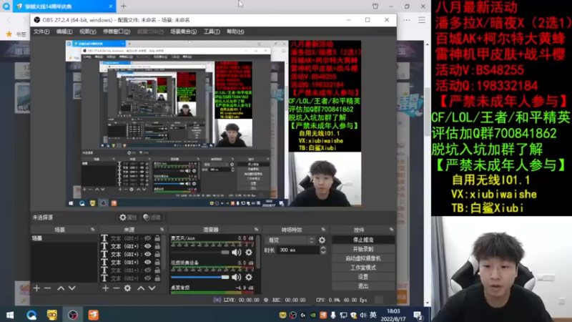Click the bookmarks star in the browser bar

click(9, 34)
